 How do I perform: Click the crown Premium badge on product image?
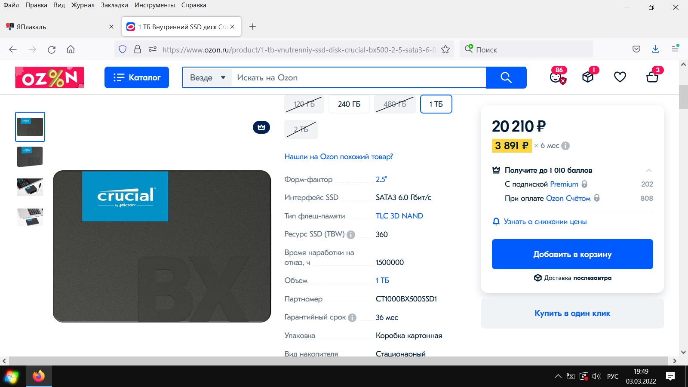261,127
